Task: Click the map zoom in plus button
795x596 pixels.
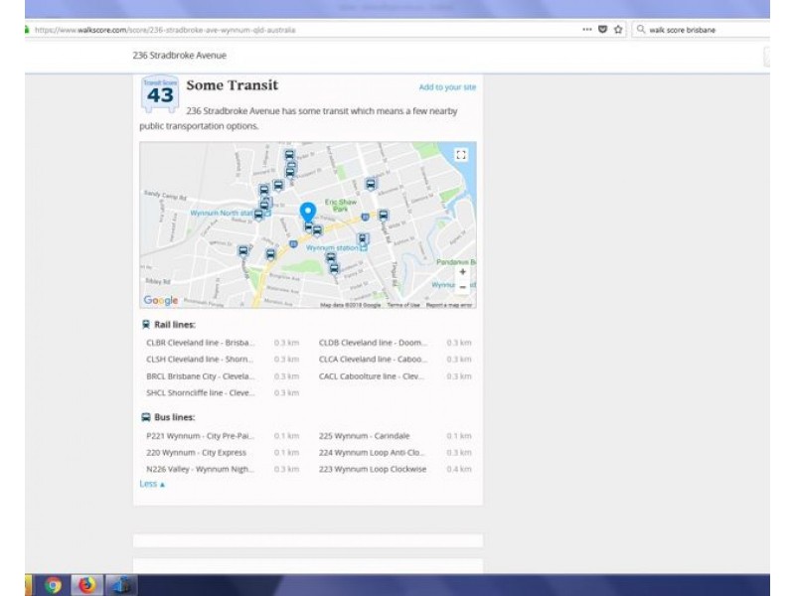Action: click(462, 272)
